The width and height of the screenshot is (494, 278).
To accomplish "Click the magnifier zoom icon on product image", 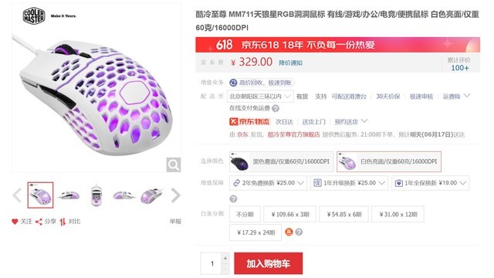I will click(174, 164).
